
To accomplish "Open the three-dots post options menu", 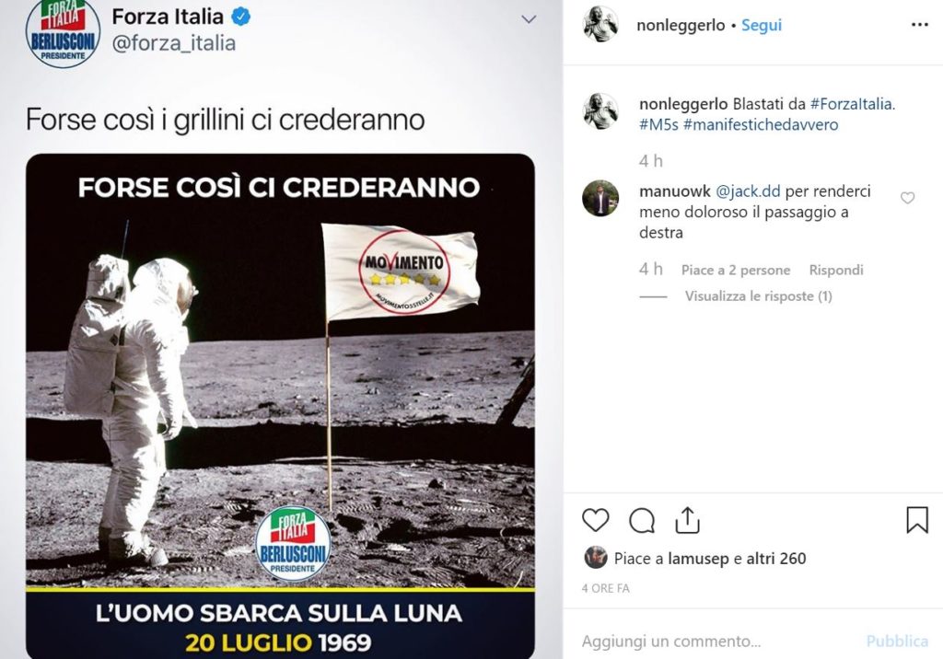I will tap(920, 25).
